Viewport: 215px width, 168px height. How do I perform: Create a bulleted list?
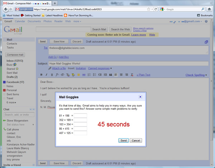(95, 75)
